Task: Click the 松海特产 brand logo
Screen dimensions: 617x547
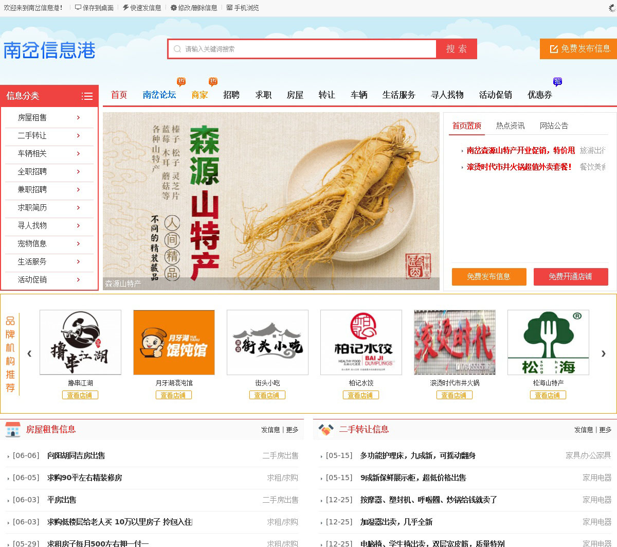Action: coord(548,342)
